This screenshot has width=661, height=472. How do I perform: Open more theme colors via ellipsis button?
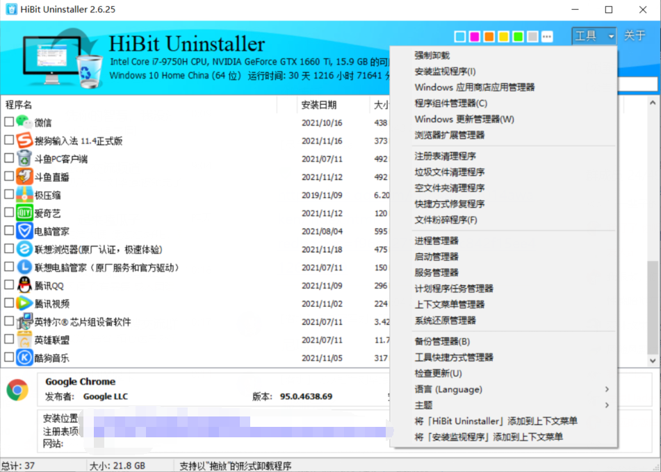click(547, 37)
